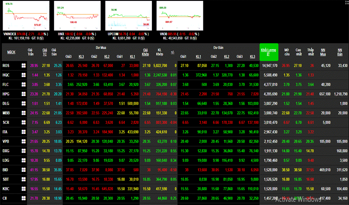Click the NN Mua column header
The height and width of the screenshot is (205, 349).
(323, 52)
